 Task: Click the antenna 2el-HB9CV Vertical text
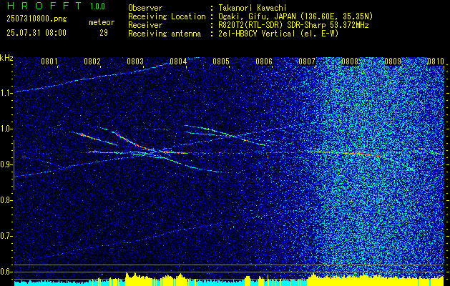[279, 34]
